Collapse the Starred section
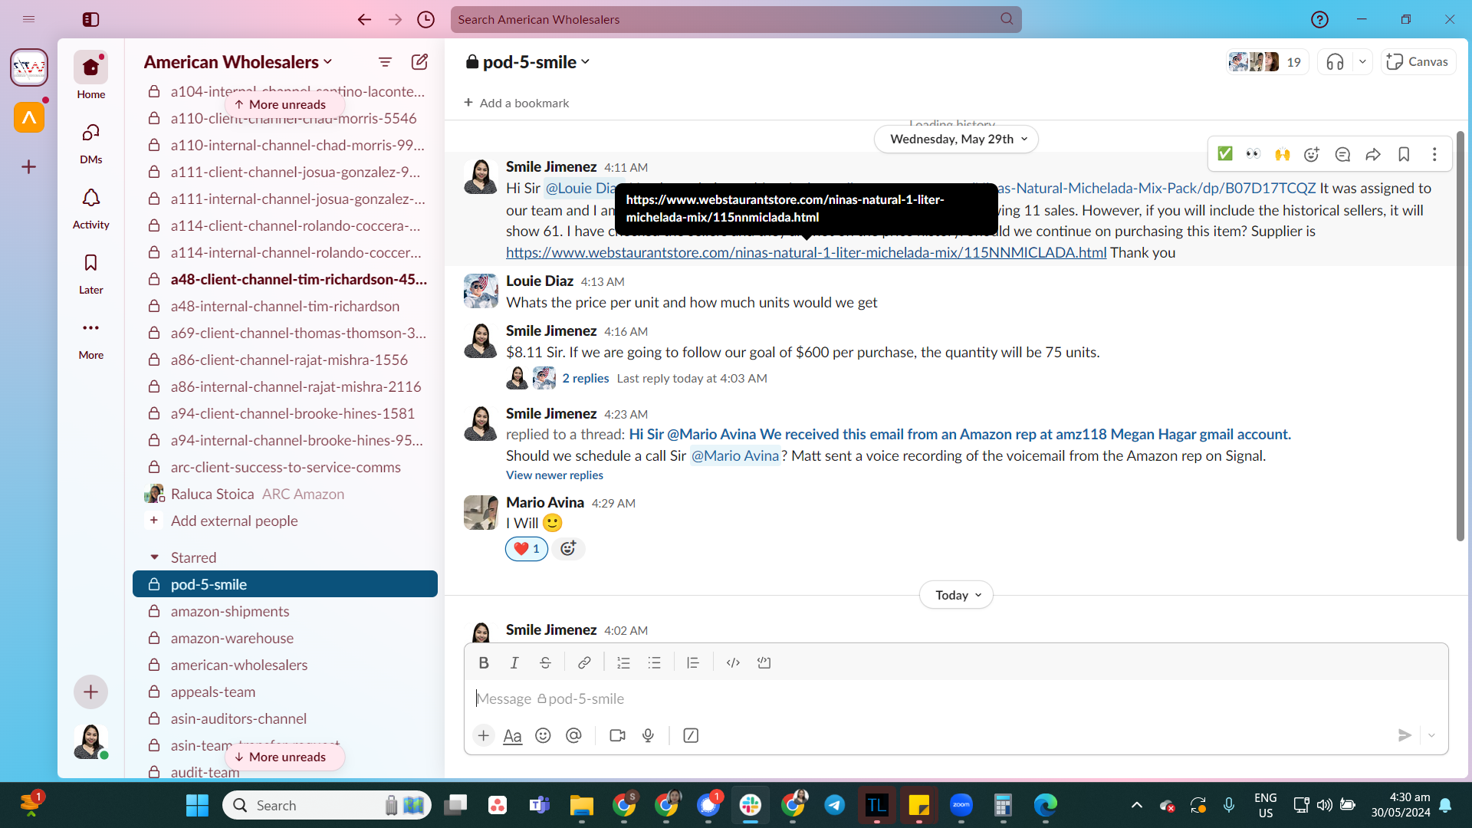Screen dimensions: 1472x828 (x=154, y=557)
